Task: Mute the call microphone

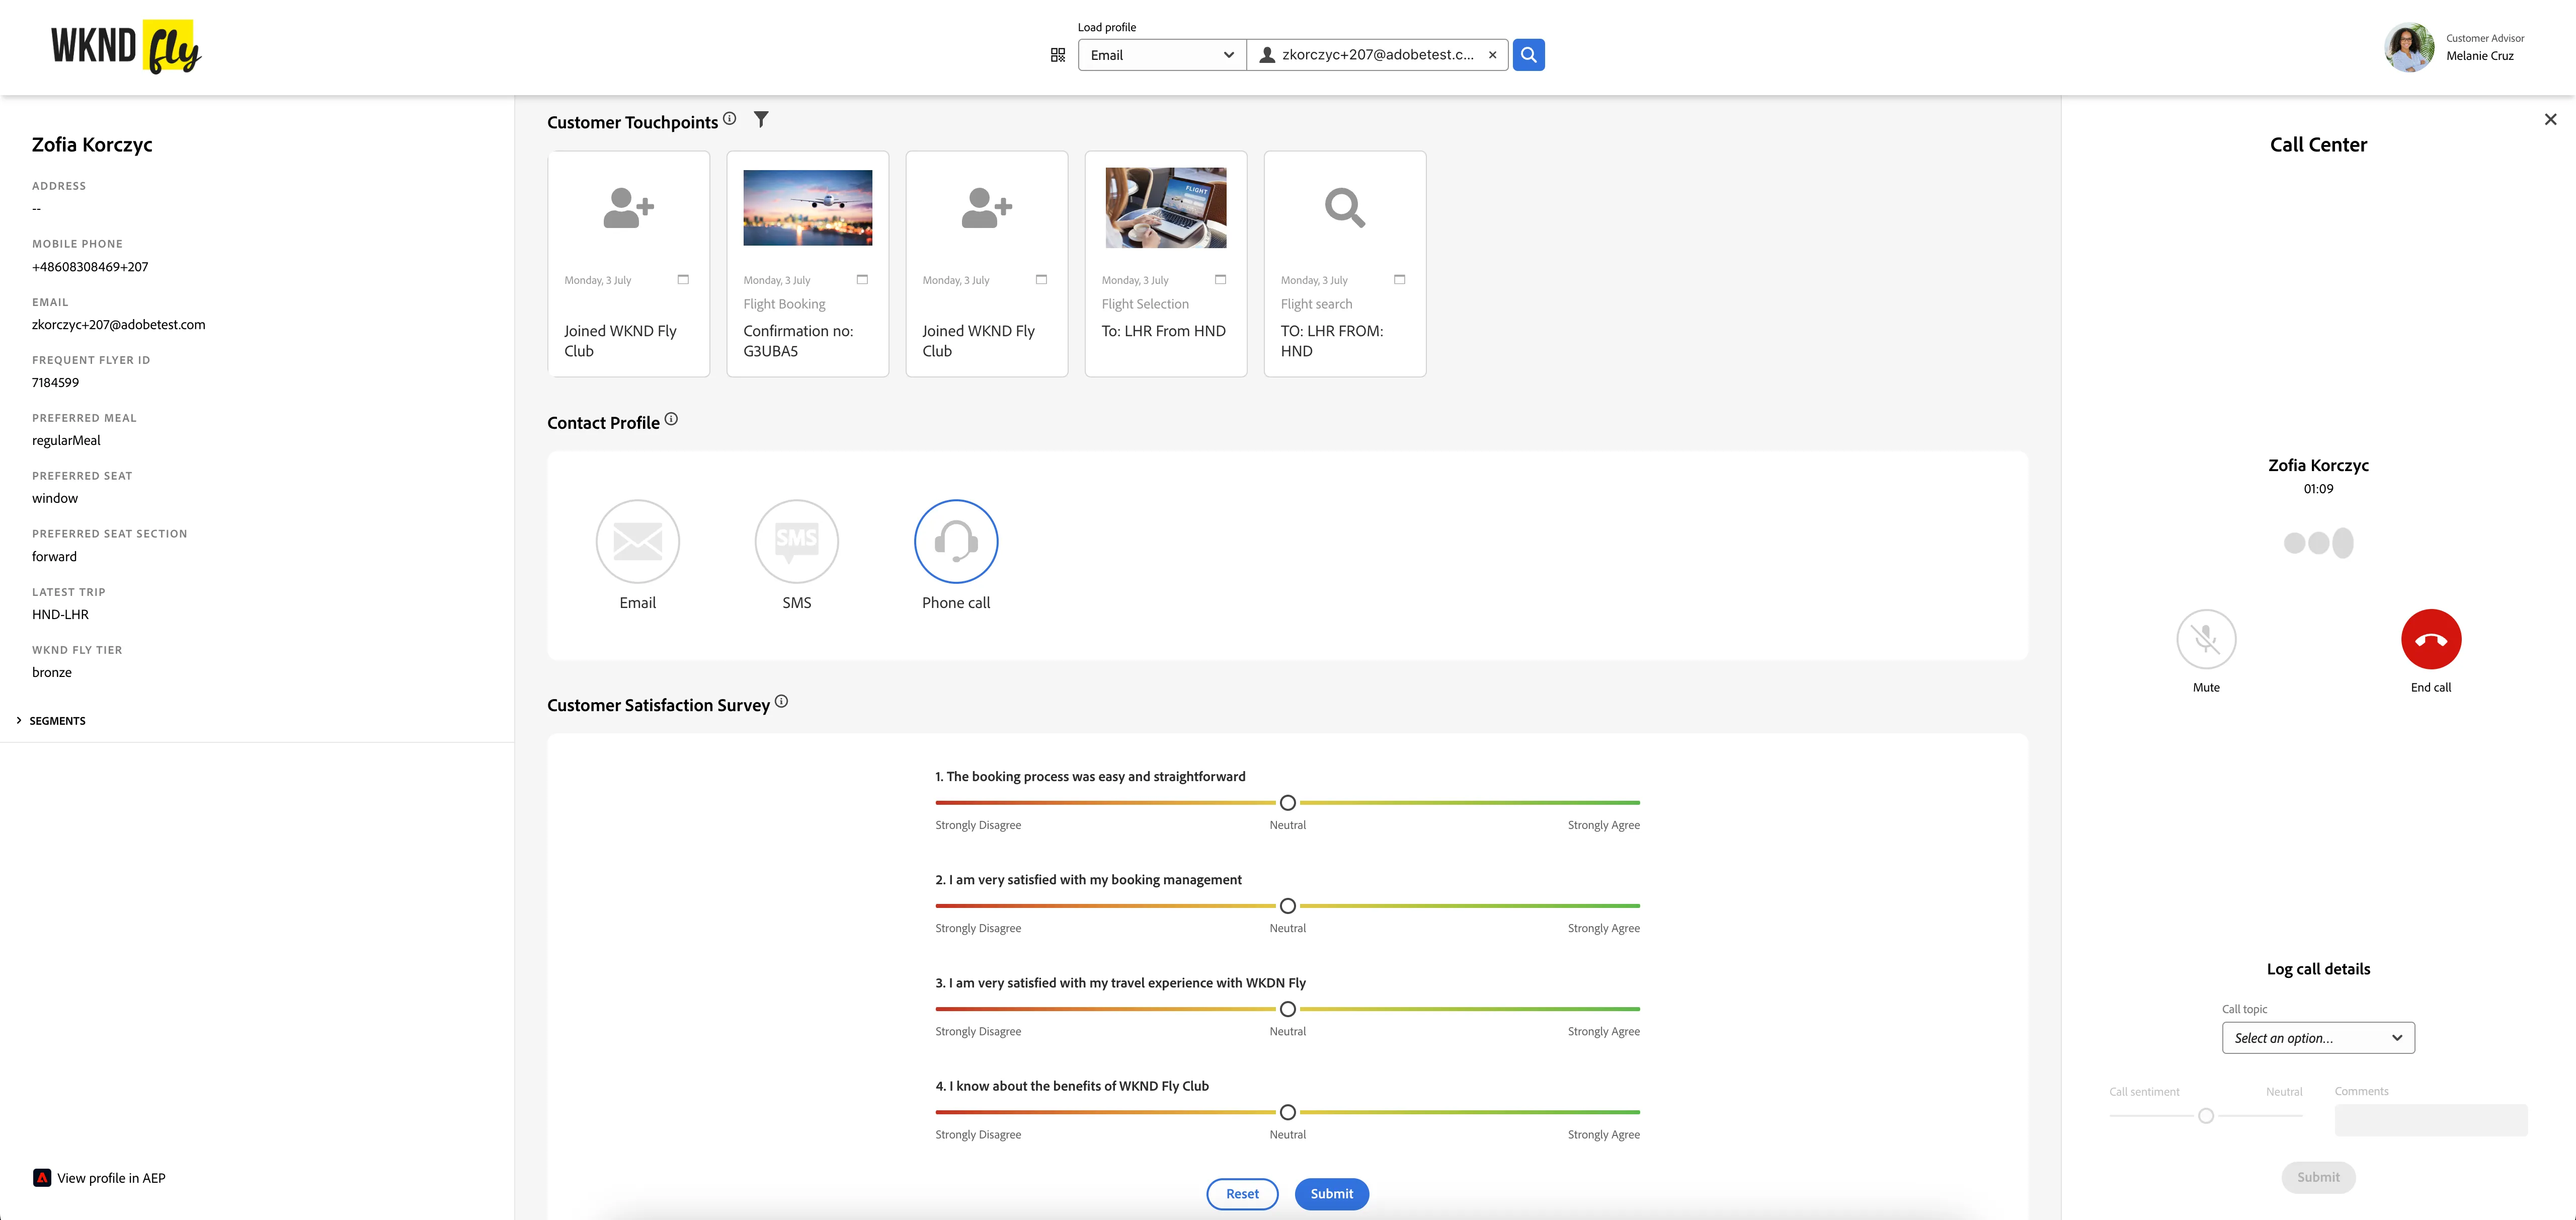Action: tap(2206, 639)
